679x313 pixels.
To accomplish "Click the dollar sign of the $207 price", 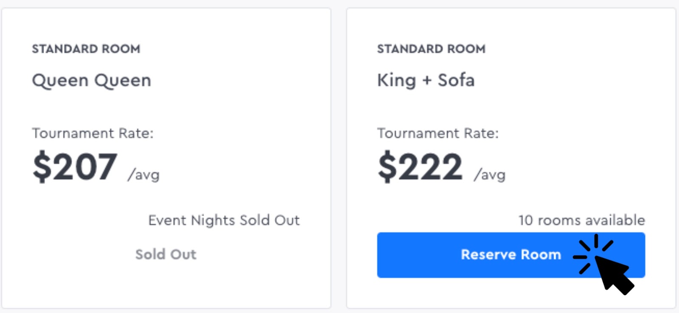I will 42,167.
